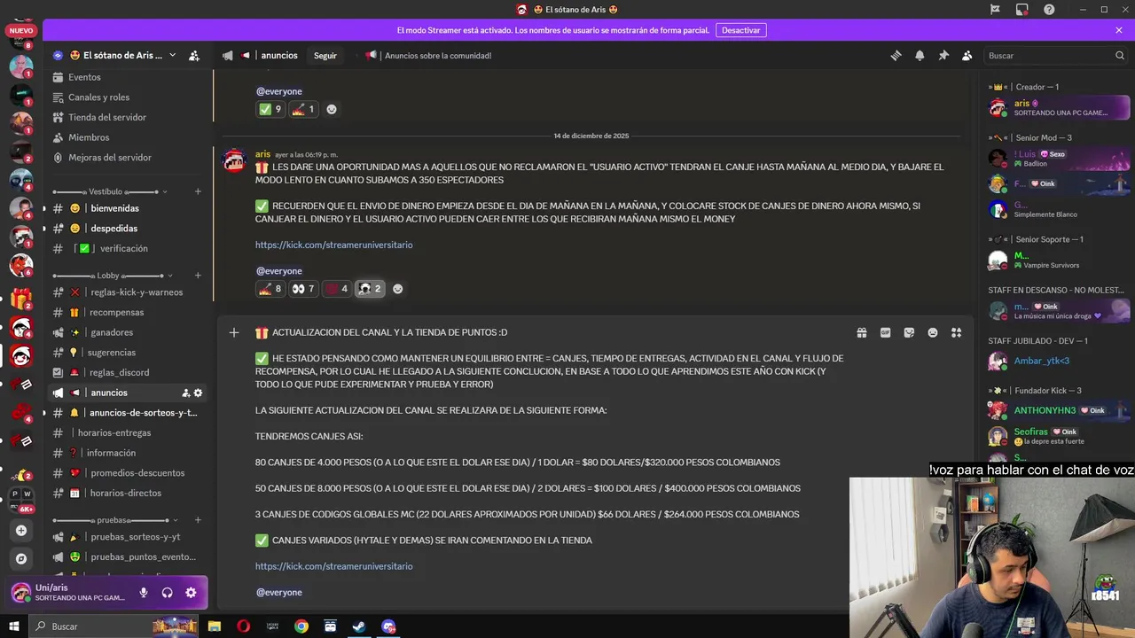The height and width of the screenshot is (638, 1135).
Task: Expand El sótano de Aris server menu
Action: [172, 55]
